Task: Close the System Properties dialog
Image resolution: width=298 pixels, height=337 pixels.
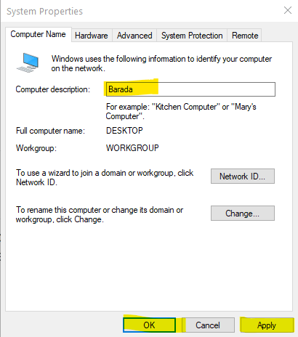Action: point(288,10)
